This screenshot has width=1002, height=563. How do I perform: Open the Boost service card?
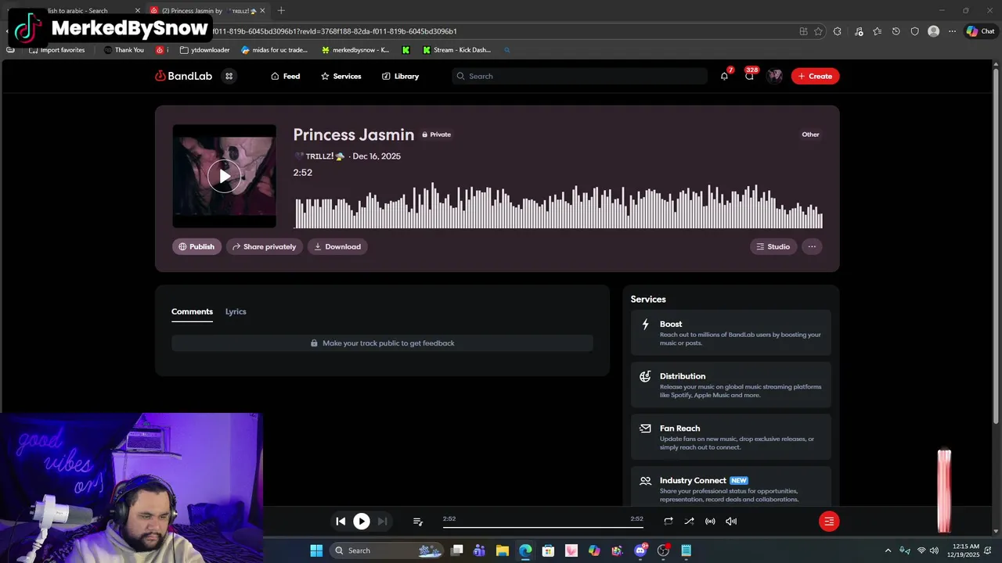[731, 333]
